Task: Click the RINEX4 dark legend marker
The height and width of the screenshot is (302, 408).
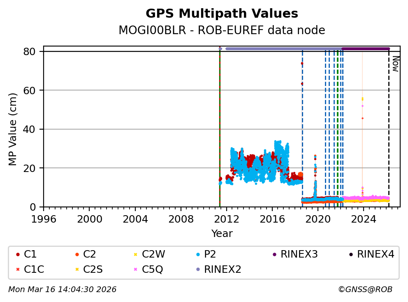Action: [x=351, y=255]
